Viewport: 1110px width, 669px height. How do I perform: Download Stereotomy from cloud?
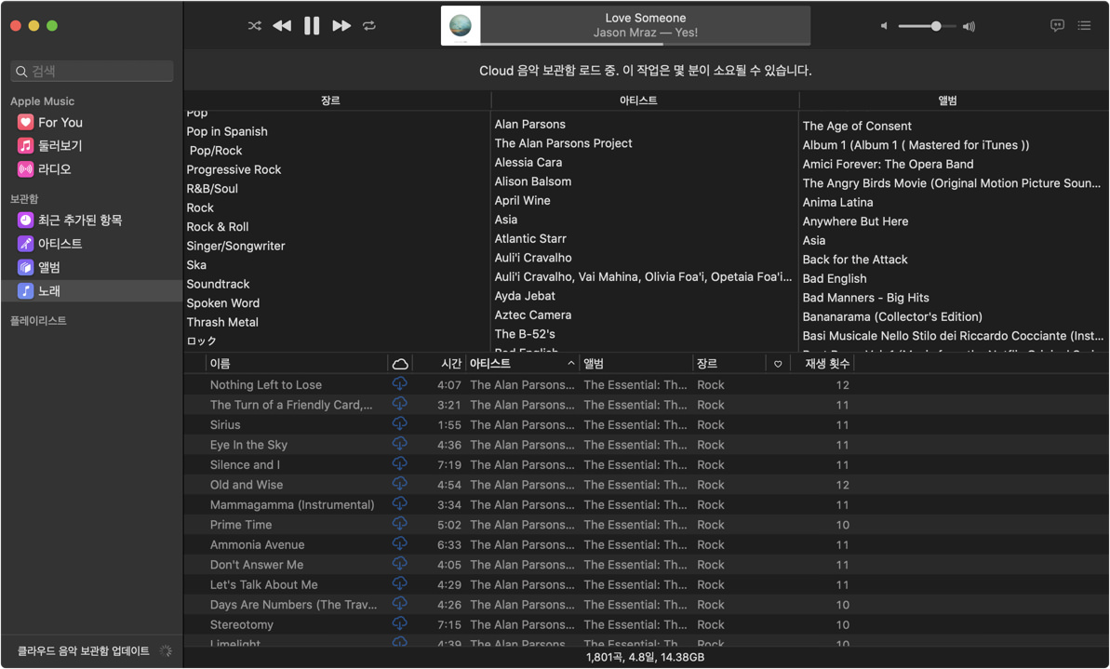[x=400, y=623]
